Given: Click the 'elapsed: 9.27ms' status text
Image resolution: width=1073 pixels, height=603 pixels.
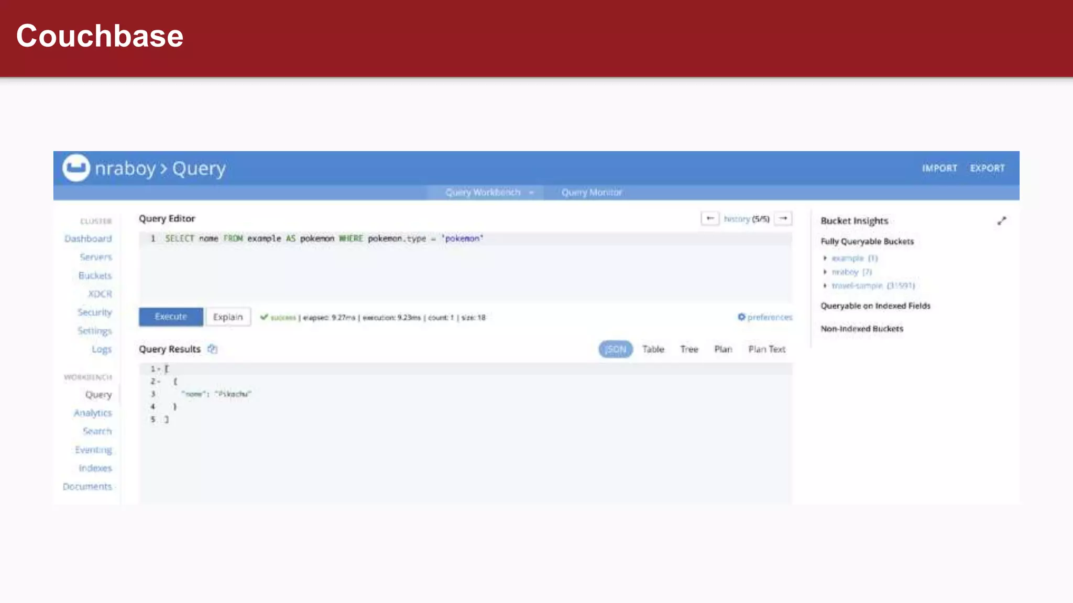Looking at the screenshot, I should pos(329,318).
